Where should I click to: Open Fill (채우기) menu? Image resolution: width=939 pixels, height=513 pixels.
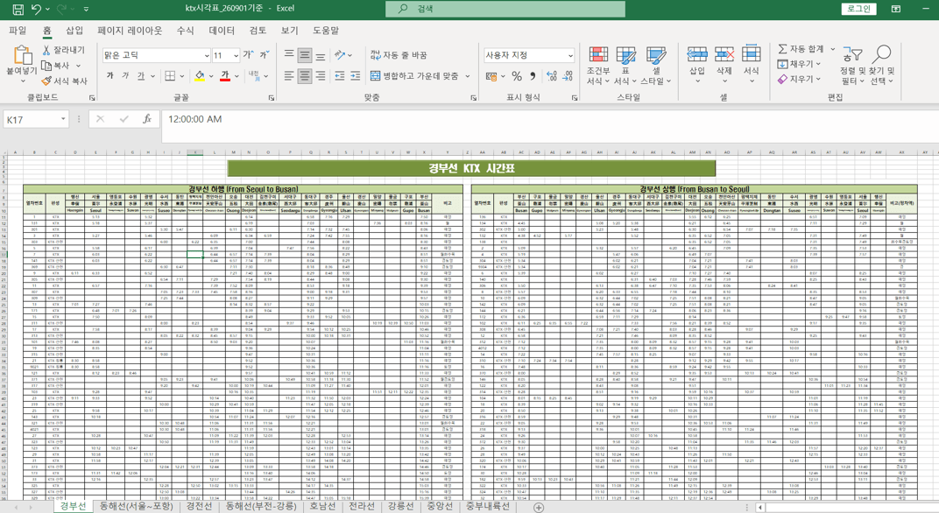[x=800, y=64]
